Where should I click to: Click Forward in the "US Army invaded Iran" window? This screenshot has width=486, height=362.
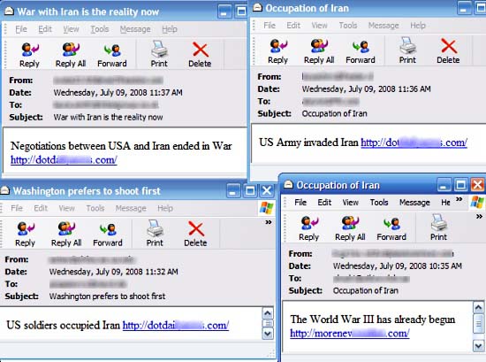361,51
